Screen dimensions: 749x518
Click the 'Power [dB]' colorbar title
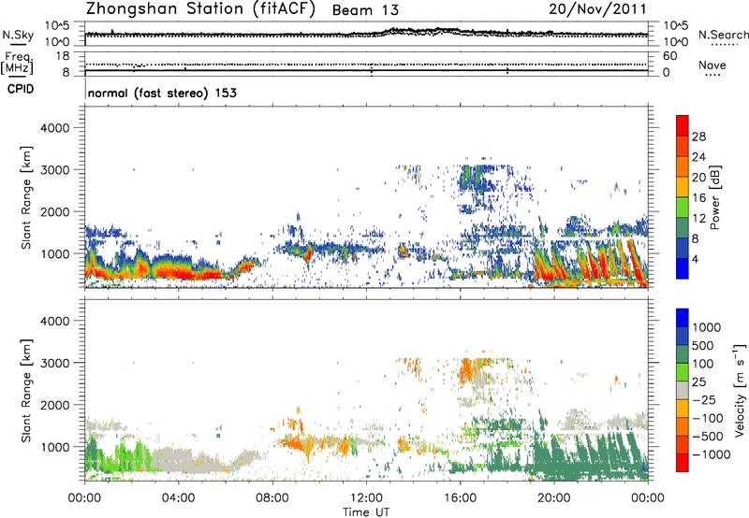pyautogui.click(x=715, y=197)
